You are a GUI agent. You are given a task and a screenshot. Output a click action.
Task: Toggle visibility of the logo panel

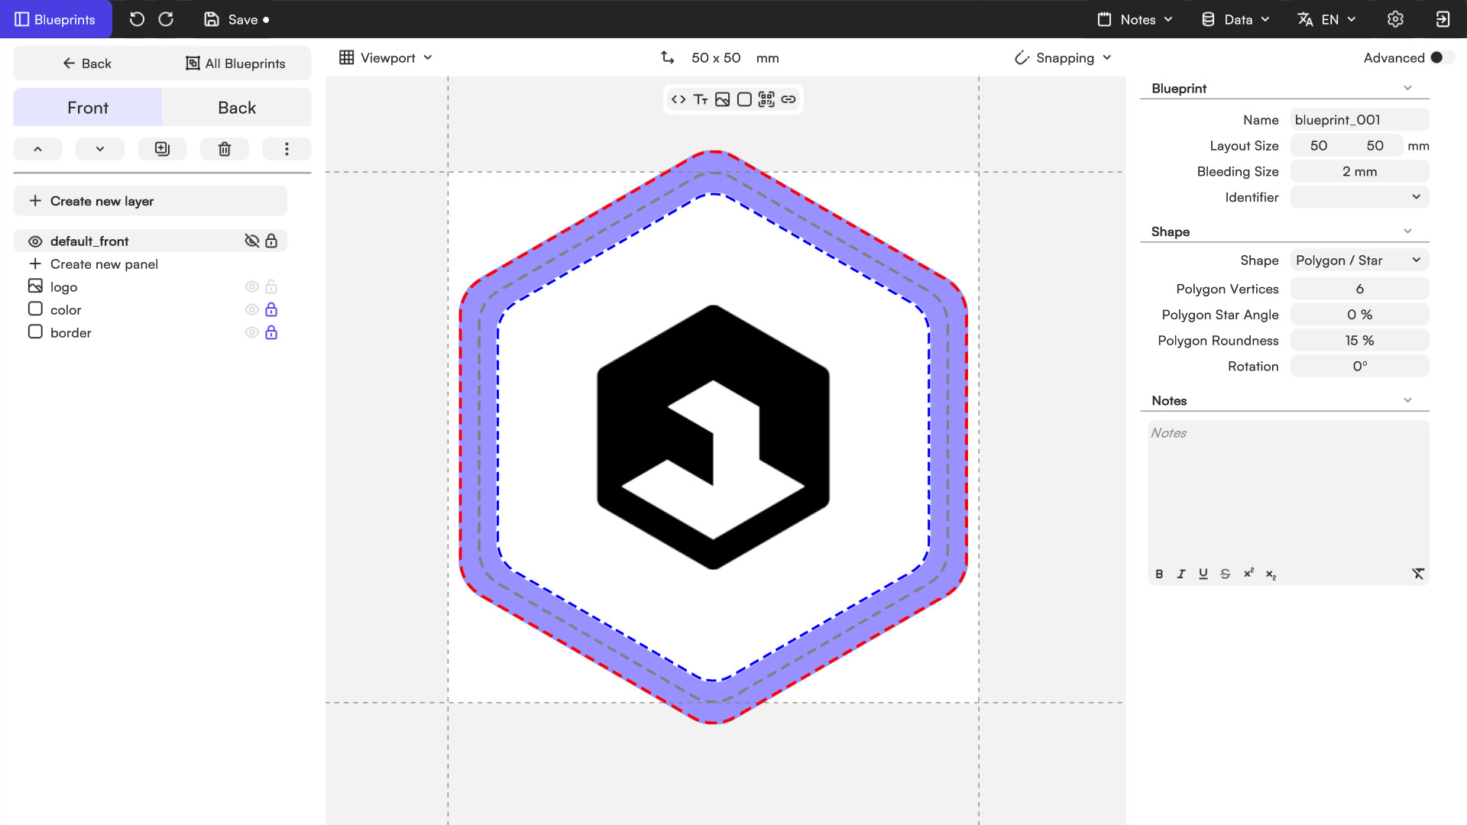coord(251,287)
